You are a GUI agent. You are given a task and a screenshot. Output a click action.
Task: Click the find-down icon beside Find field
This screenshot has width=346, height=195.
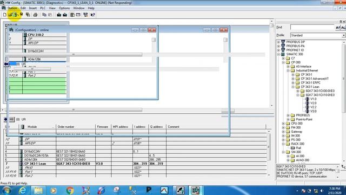343,28
